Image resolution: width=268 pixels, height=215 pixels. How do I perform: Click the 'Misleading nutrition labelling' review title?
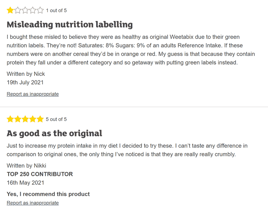pos(70,25)
